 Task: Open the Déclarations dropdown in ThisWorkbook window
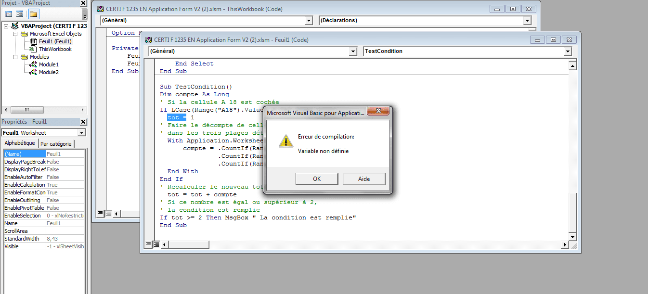(x=527, y=21)
